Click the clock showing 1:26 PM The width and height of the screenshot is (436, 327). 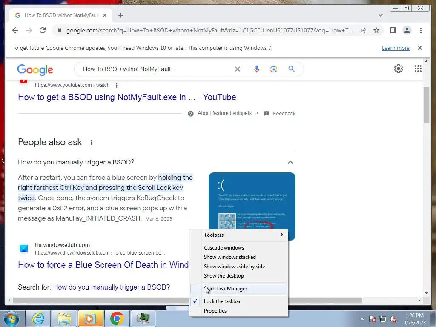(414, 316)
